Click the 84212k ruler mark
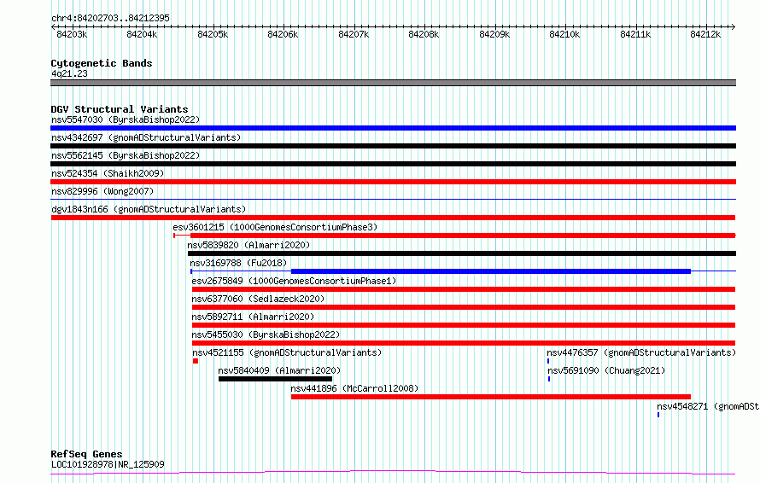The image size is (760, 483). 705,34
